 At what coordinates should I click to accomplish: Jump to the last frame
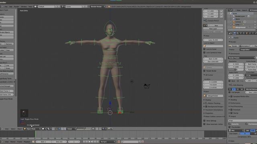pyautogui.click(x=98, y=142)
